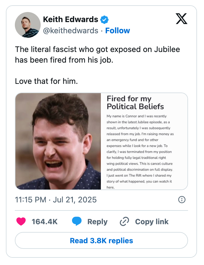Click the Copy link text

[x=152, y=222]
